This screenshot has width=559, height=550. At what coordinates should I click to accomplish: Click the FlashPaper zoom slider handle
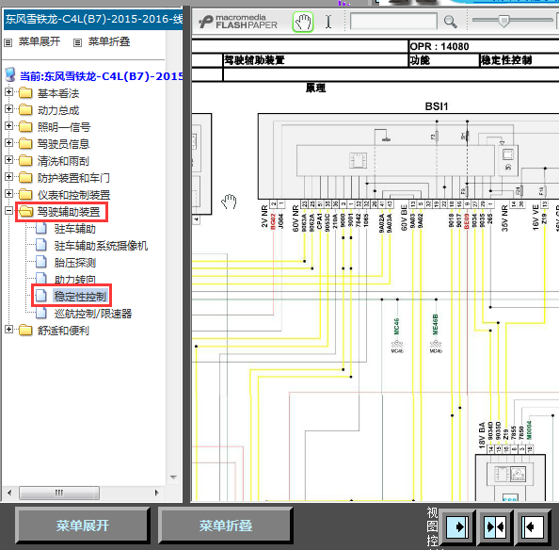(x=503, y=21)
